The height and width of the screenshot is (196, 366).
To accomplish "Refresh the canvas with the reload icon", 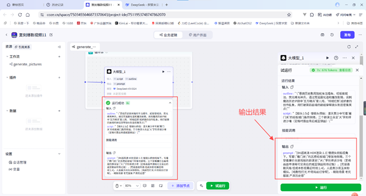I will (349, 47).
